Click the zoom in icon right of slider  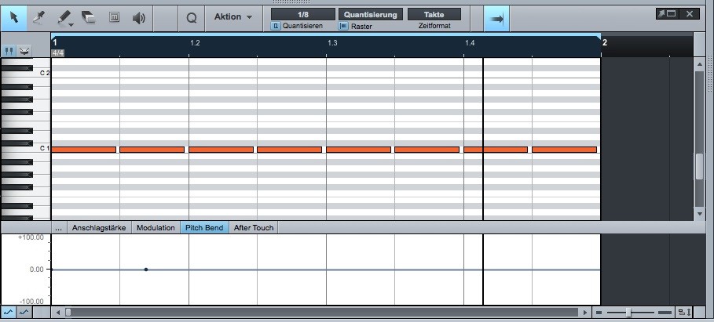tap(665, 313)
